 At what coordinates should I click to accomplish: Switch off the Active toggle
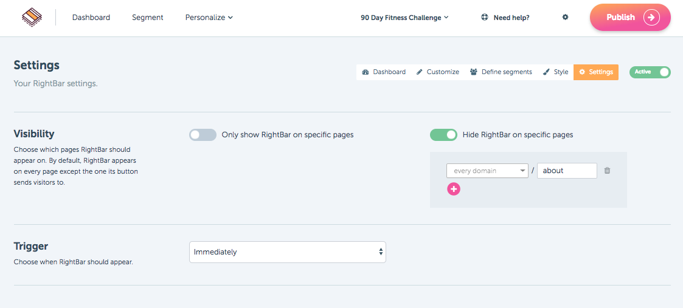click(650, 72)
